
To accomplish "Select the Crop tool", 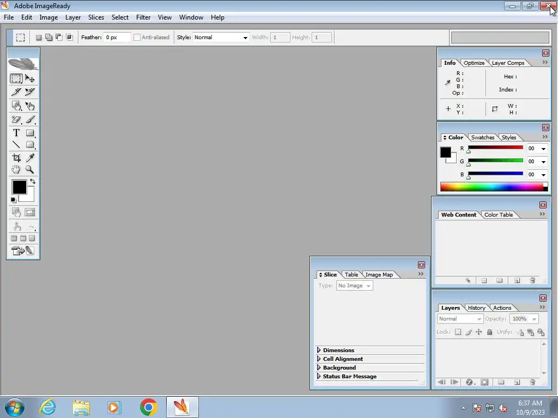I will 16,157.
